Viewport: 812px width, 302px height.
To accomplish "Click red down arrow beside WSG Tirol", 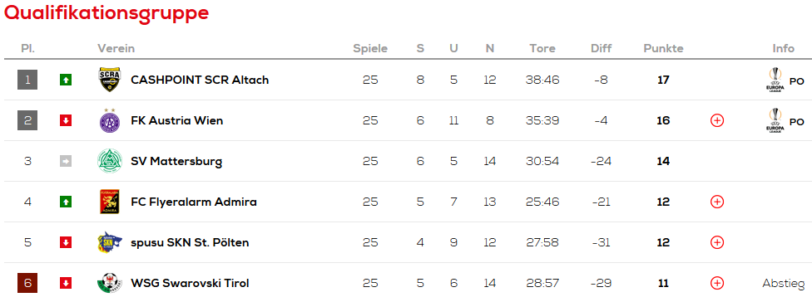I will [x=65, y=283].
